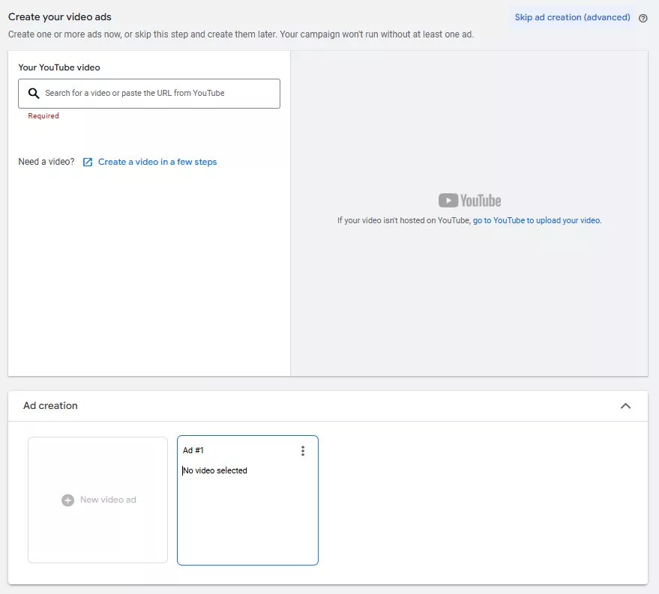Click the plus icon for New video ad
Image resolution: width=659 pixels, height=594 pixels.
coord(67,500)
